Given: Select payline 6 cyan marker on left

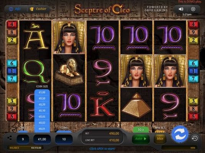Looking at the screenshot, I should click(x=12, y=63).
